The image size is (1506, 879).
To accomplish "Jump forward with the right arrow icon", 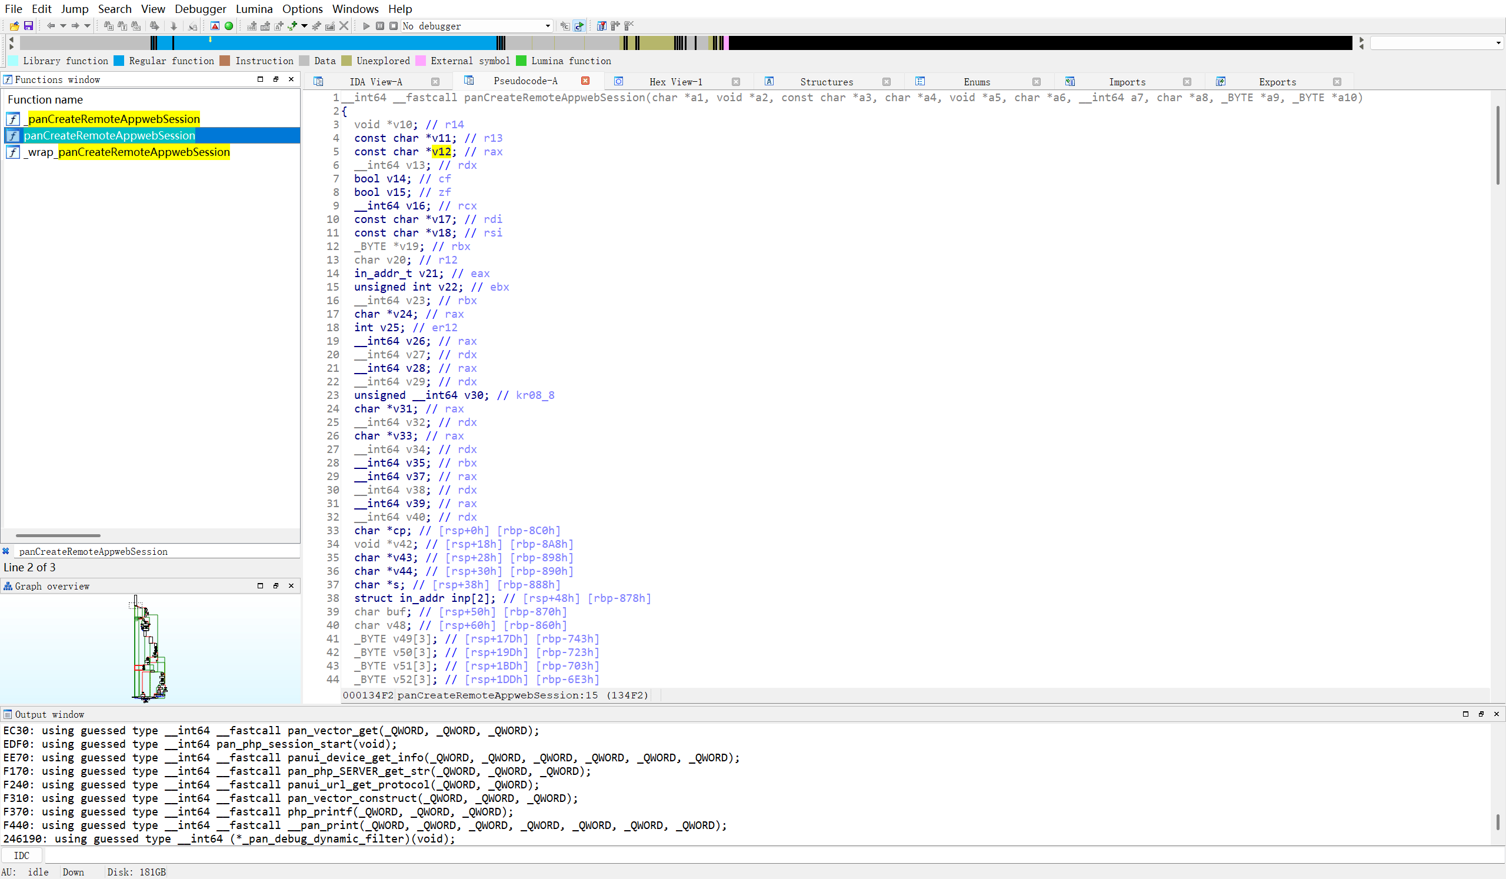I will 75,26.
